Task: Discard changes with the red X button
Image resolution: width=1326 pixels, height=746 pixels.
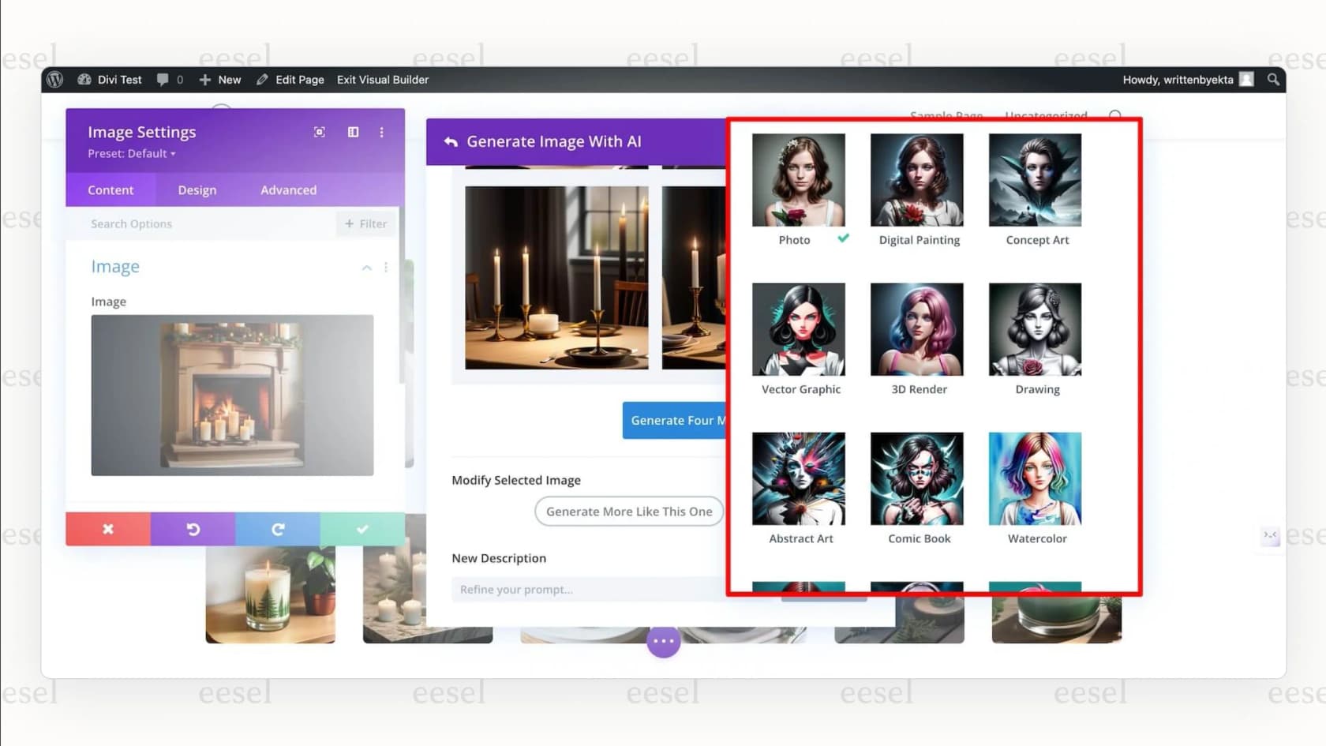Action: (108, 529)
